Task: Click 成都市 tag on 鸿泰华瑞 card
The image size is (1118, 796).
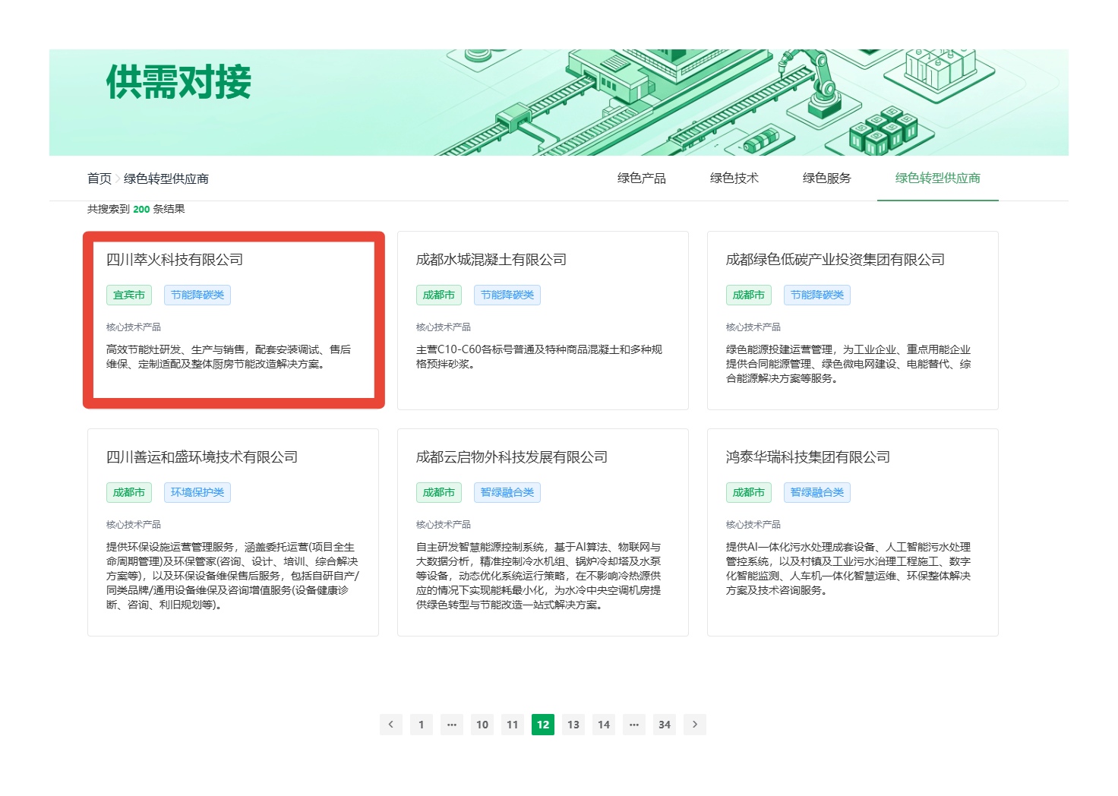Action: tap(749, 492)
